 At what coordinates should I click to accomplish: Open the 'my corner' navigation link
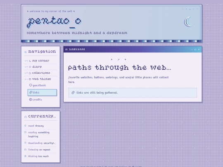point(40,61)
